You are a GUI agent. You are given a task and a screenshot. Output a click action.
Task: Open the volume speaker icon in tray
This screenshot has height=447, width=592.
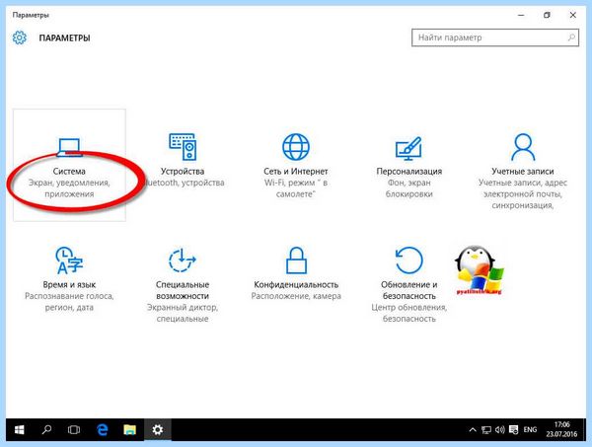pyautogui.click(x=500, y=429)
